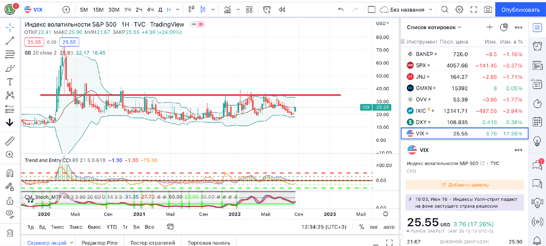Hide all drawings with eye icon

10,214
